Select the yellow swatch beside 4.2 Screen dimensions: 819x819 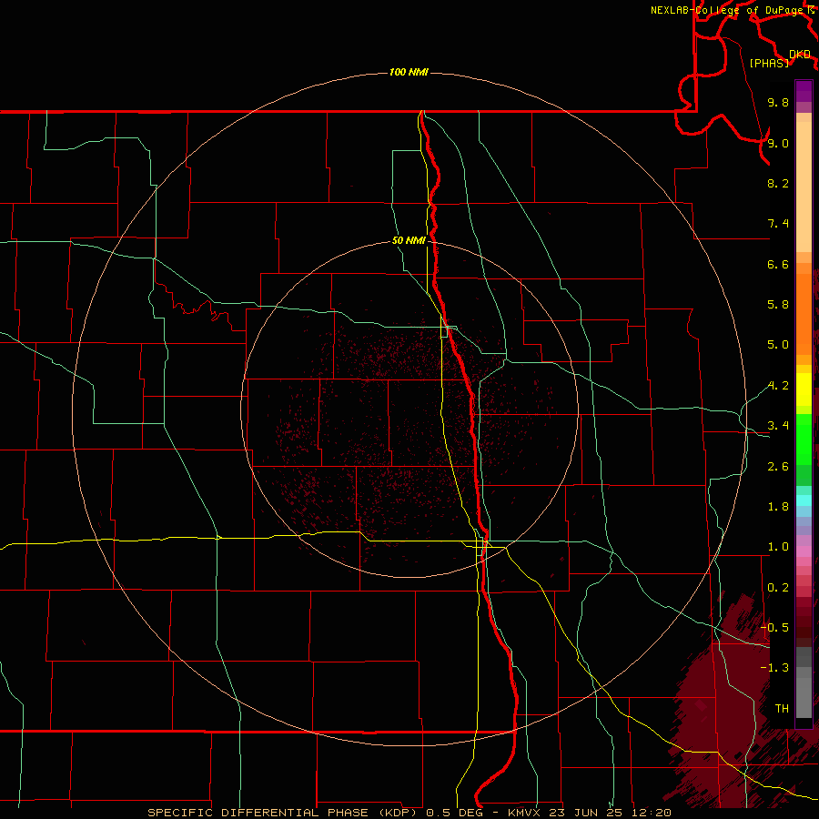pyautogui.click(x=804, y=389)
